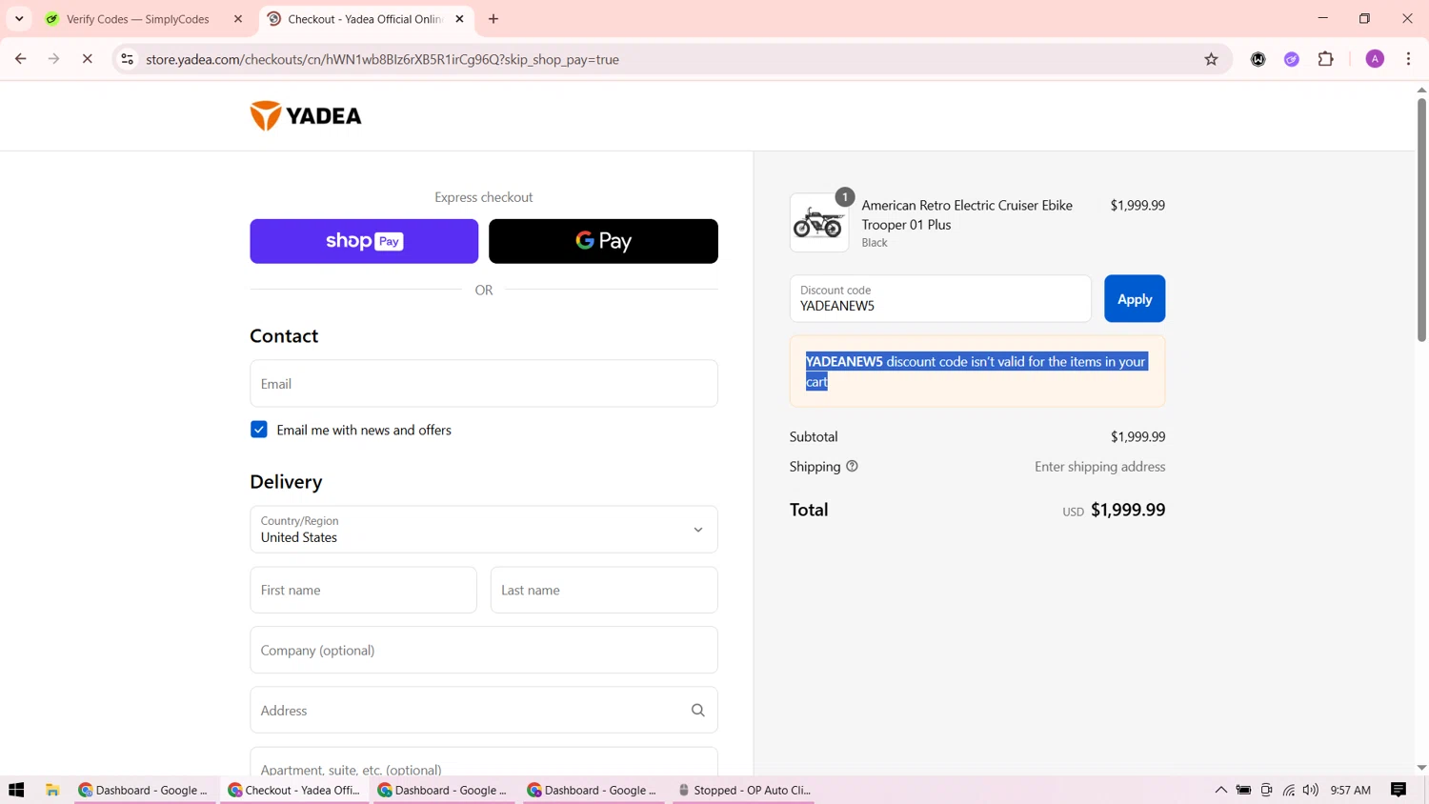View site information icon
This screenshot has height=804, width=1429.
click(x=127, y=59)
